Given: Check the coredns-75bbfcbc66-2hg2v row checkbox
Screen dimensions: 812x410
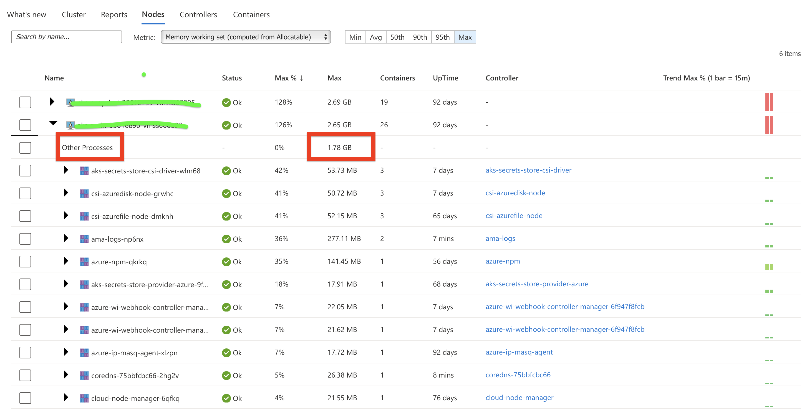Looking at the screenshot, I should (x=25, y=375).
